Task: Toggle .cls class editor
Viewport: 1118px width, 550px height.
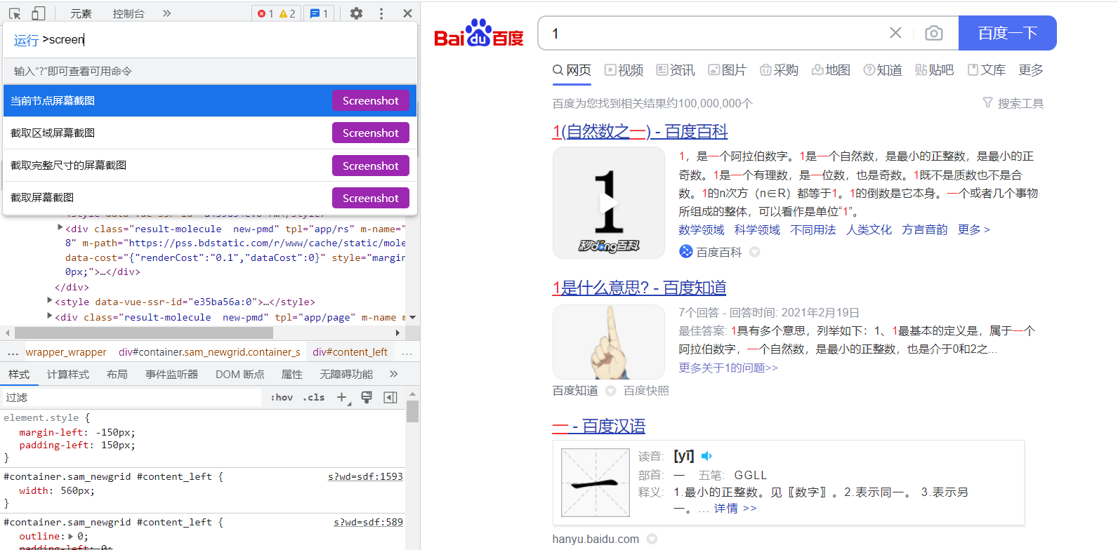Action: coord(314,397)
